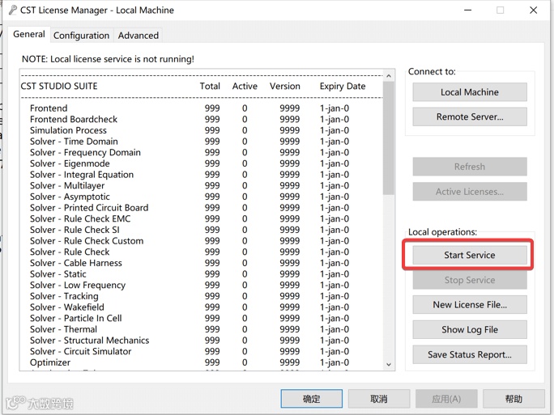Viewport: 554px width, 415px height.
Task: Show the log file
Action: coord(470,329)
